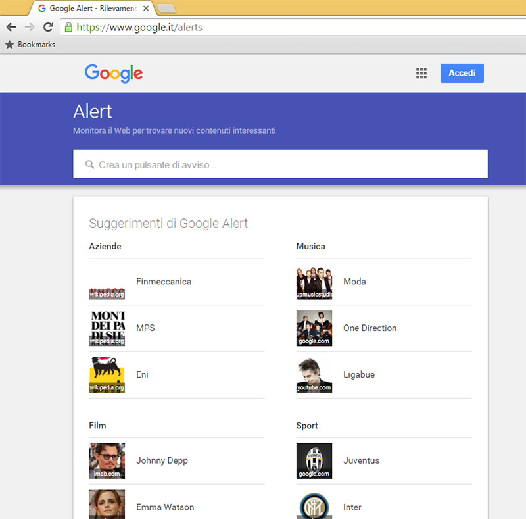This screenshot has height=519, width=526.
Task: Select the Inter suggestion text
Action: coord(352,507)
